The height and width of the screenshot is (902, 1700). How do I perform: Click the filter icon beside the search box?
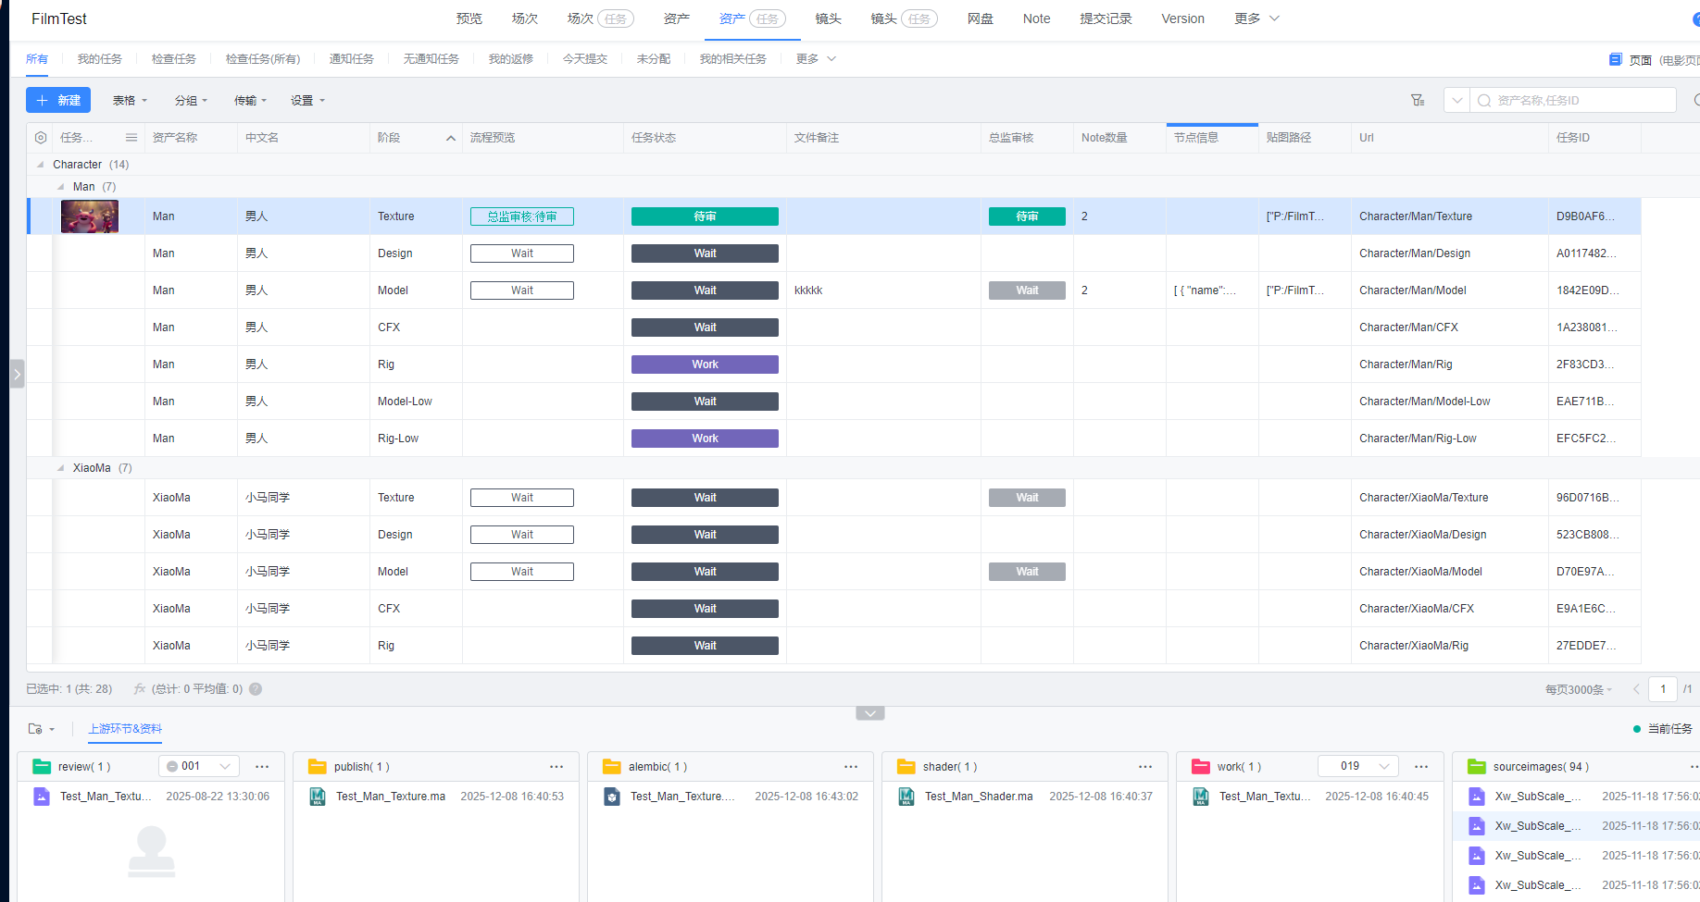(x=1418, y=100)
